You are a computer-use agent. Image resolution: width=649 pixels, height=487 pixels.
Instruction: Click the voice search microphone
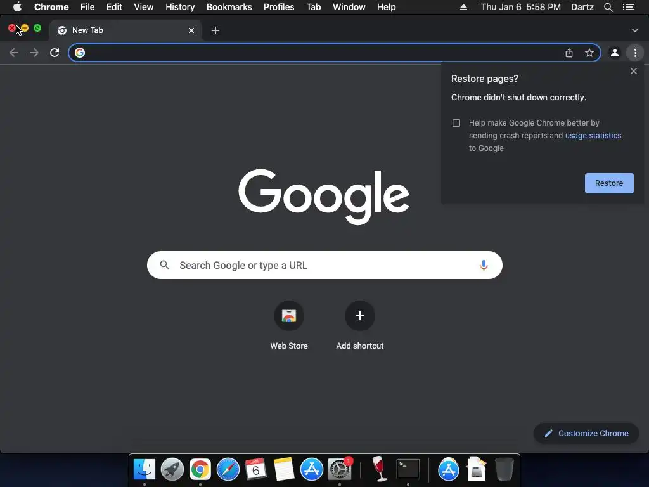click(x=484, y=265)
